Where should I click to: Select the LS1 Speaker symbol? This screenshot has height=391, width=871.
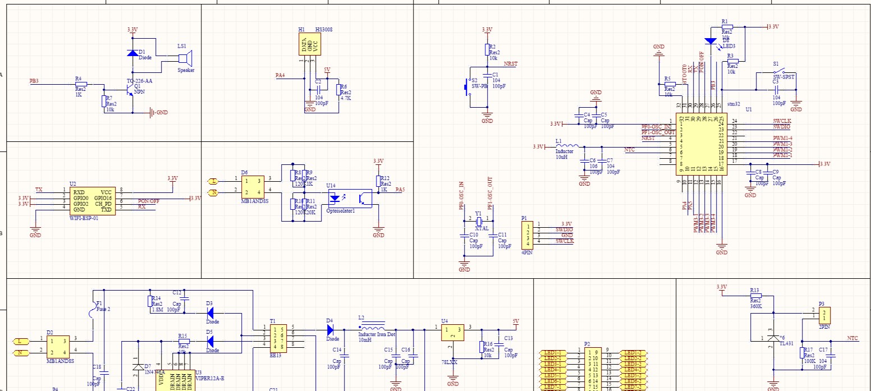coord(186,58)
